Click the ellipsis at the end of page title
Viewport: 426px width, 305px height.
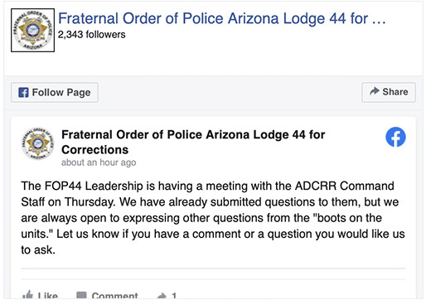[379, 21]
